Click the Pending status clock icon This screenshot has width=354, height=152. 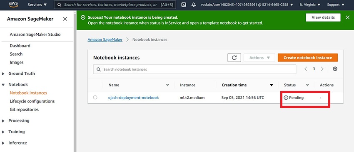[286, 98]
